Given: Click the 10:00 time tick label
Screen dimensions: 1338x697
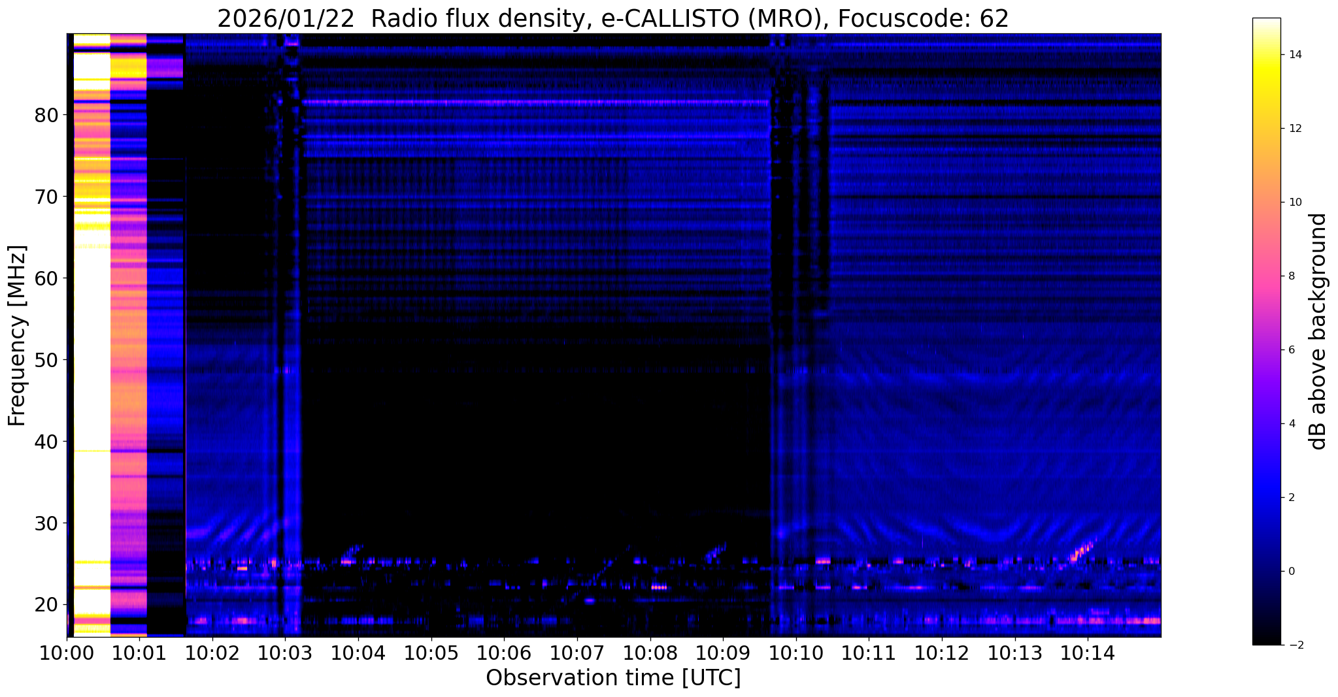Looking at the screenshot, I should (x=67, y=653).
